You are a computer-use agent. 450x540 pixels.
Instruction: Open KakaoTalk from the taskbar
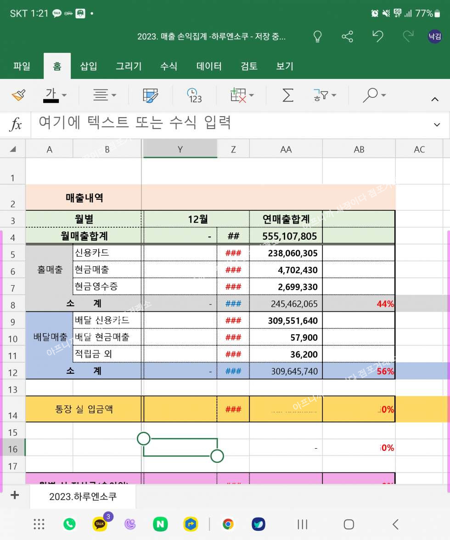point(100,524)
